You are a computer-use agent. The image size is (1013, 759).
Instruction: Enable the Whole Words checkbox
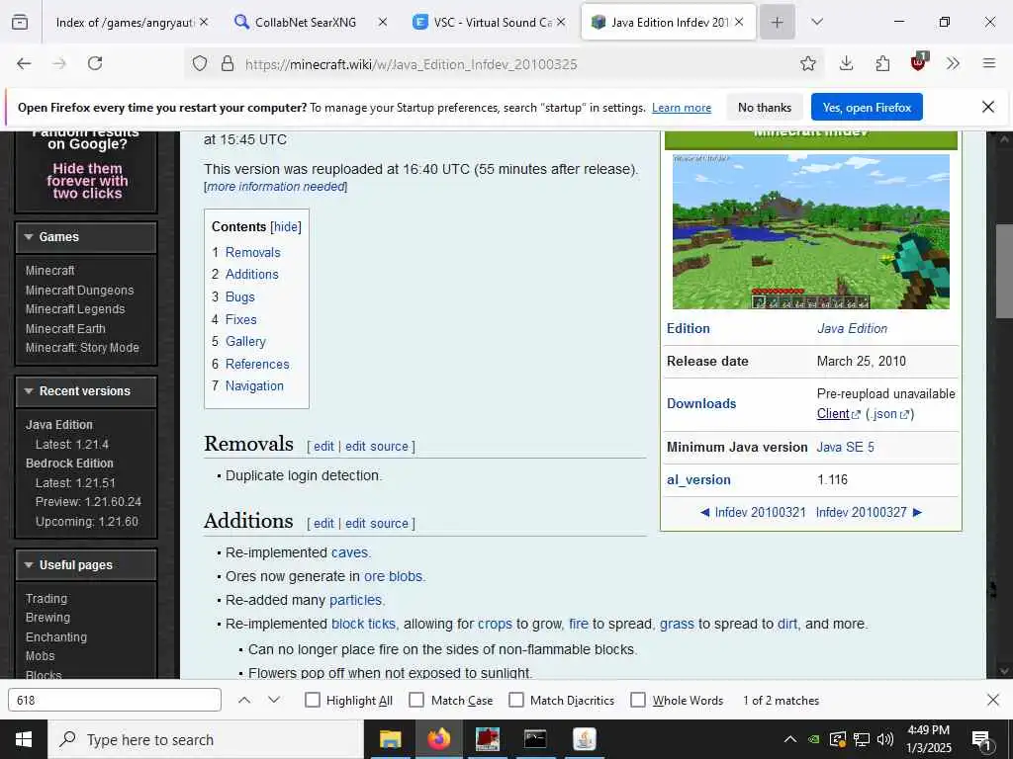tap(638, 700)
